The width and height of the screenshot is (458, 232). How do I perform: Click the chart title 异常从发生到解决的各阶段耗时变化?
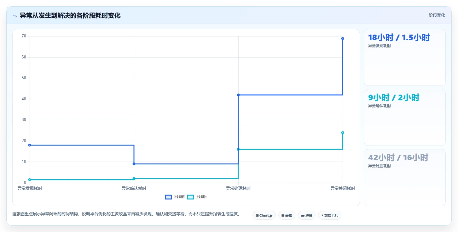pyautogui.click(x=70, y=16)
